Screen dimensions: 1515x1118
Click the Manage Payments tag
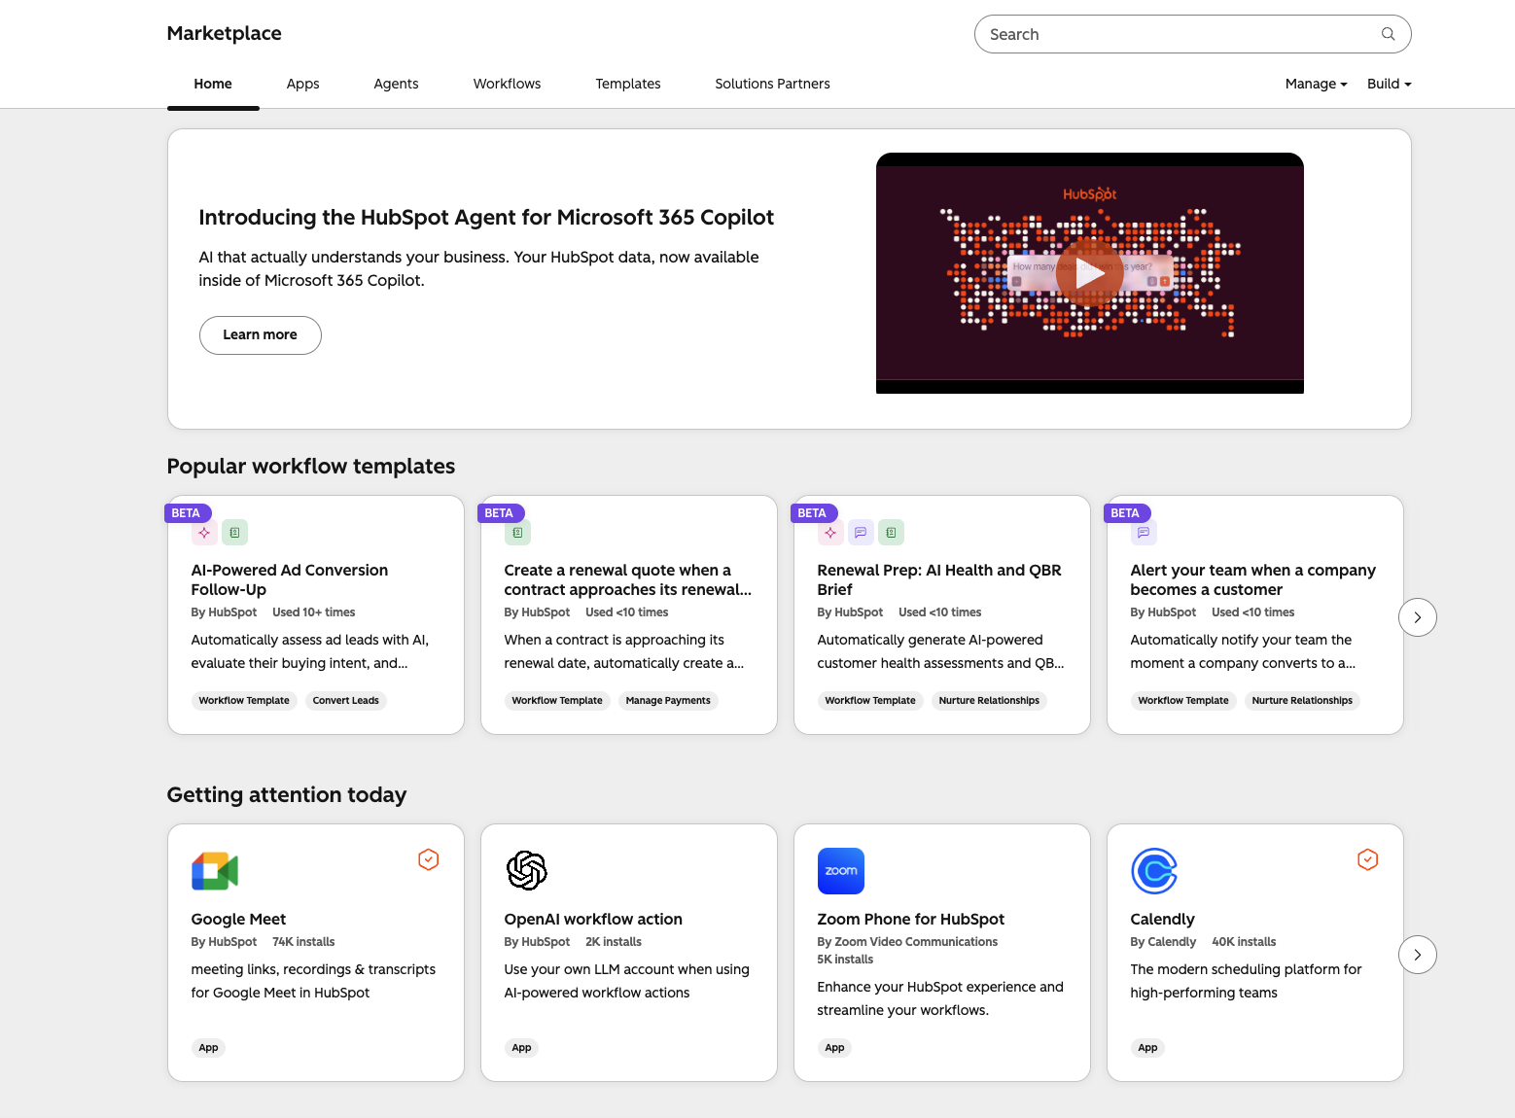(668, 700)
